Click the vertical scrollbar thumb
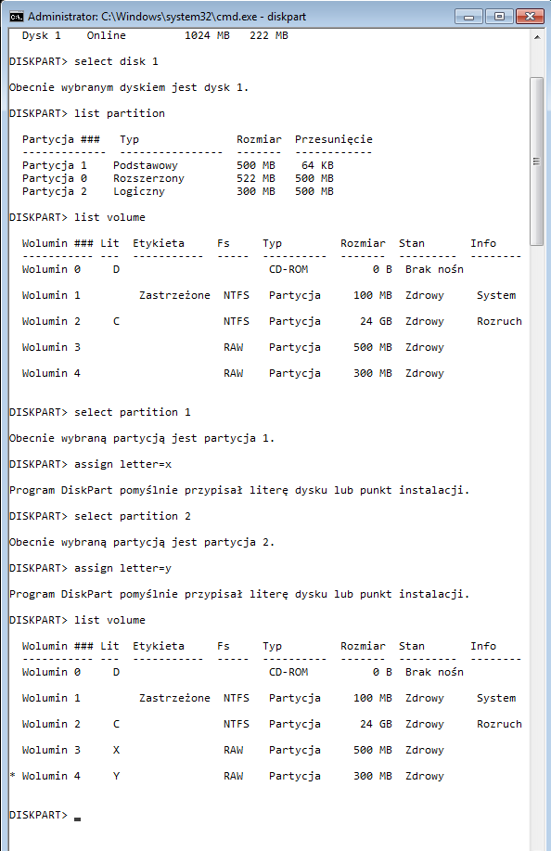551x851 pixels. 537,161
